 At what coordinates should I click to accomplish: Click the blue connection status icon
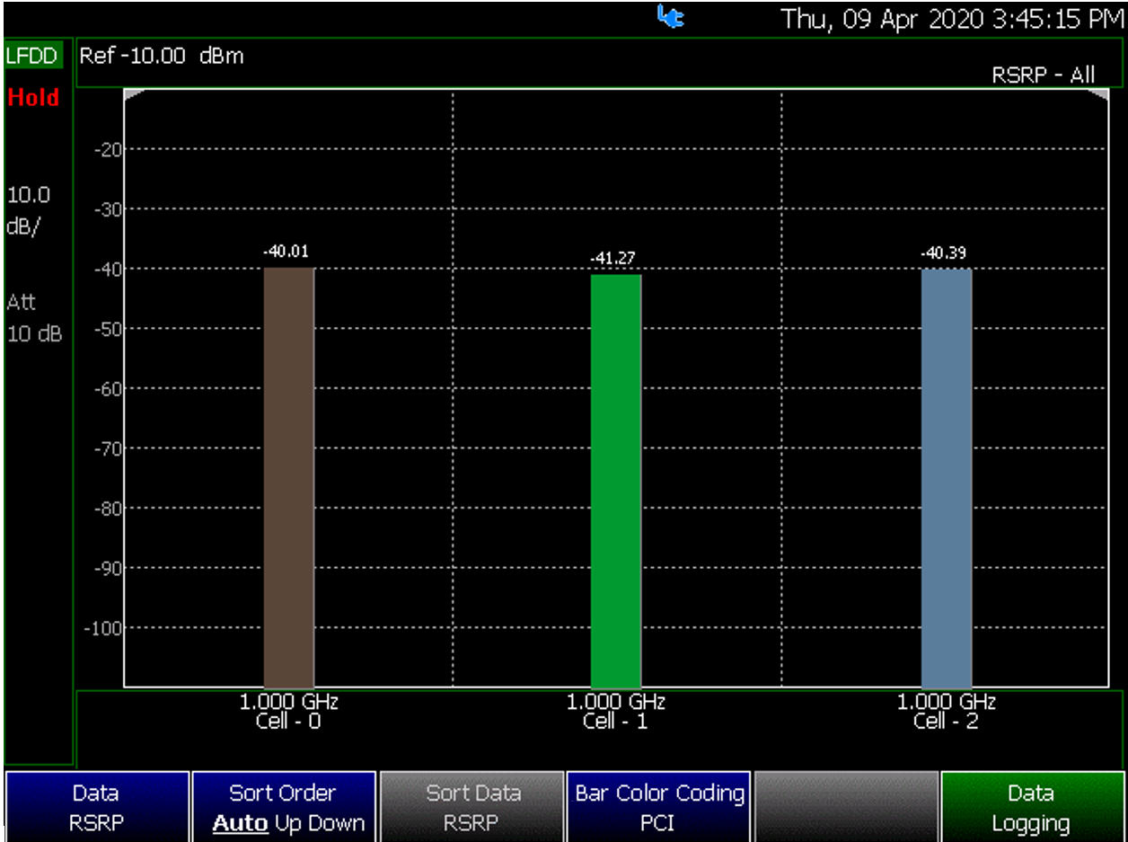point(671,16)
